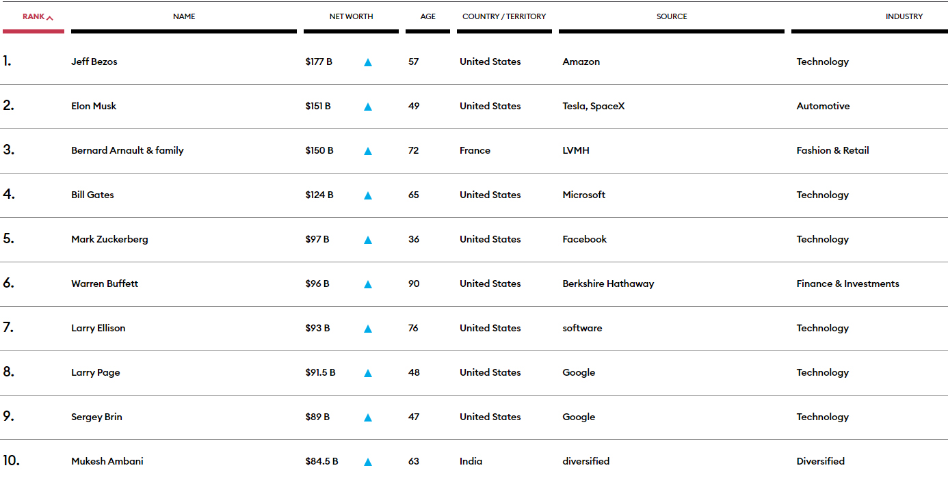Screen dimensions: 948x483
Task: Sort the list by NET WORTH column
Action: click(351, 16)
